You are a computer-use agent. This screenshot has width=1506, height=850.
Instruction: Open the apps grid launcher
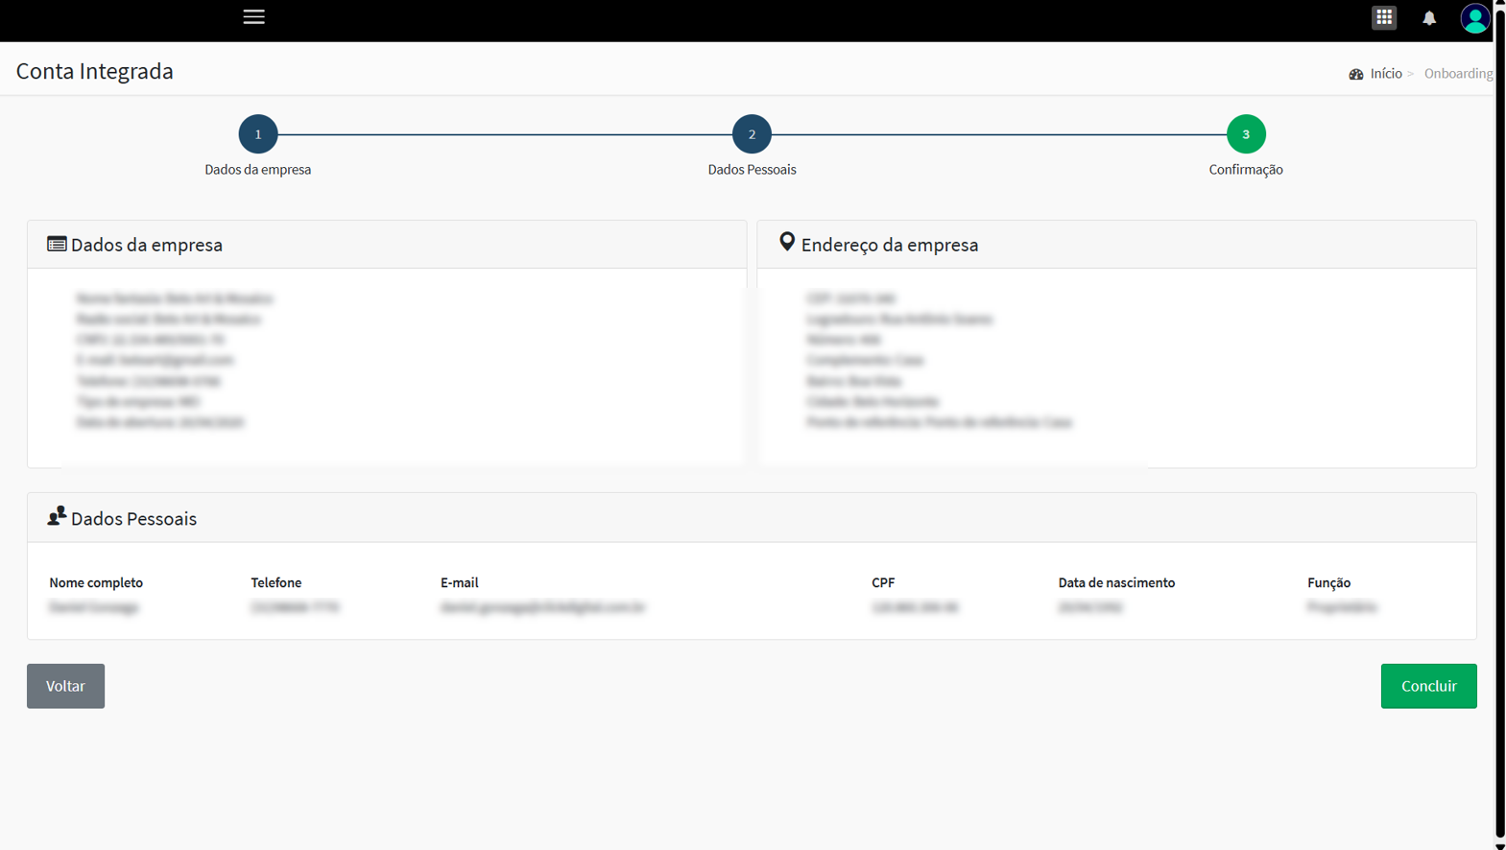(1383, 18)
